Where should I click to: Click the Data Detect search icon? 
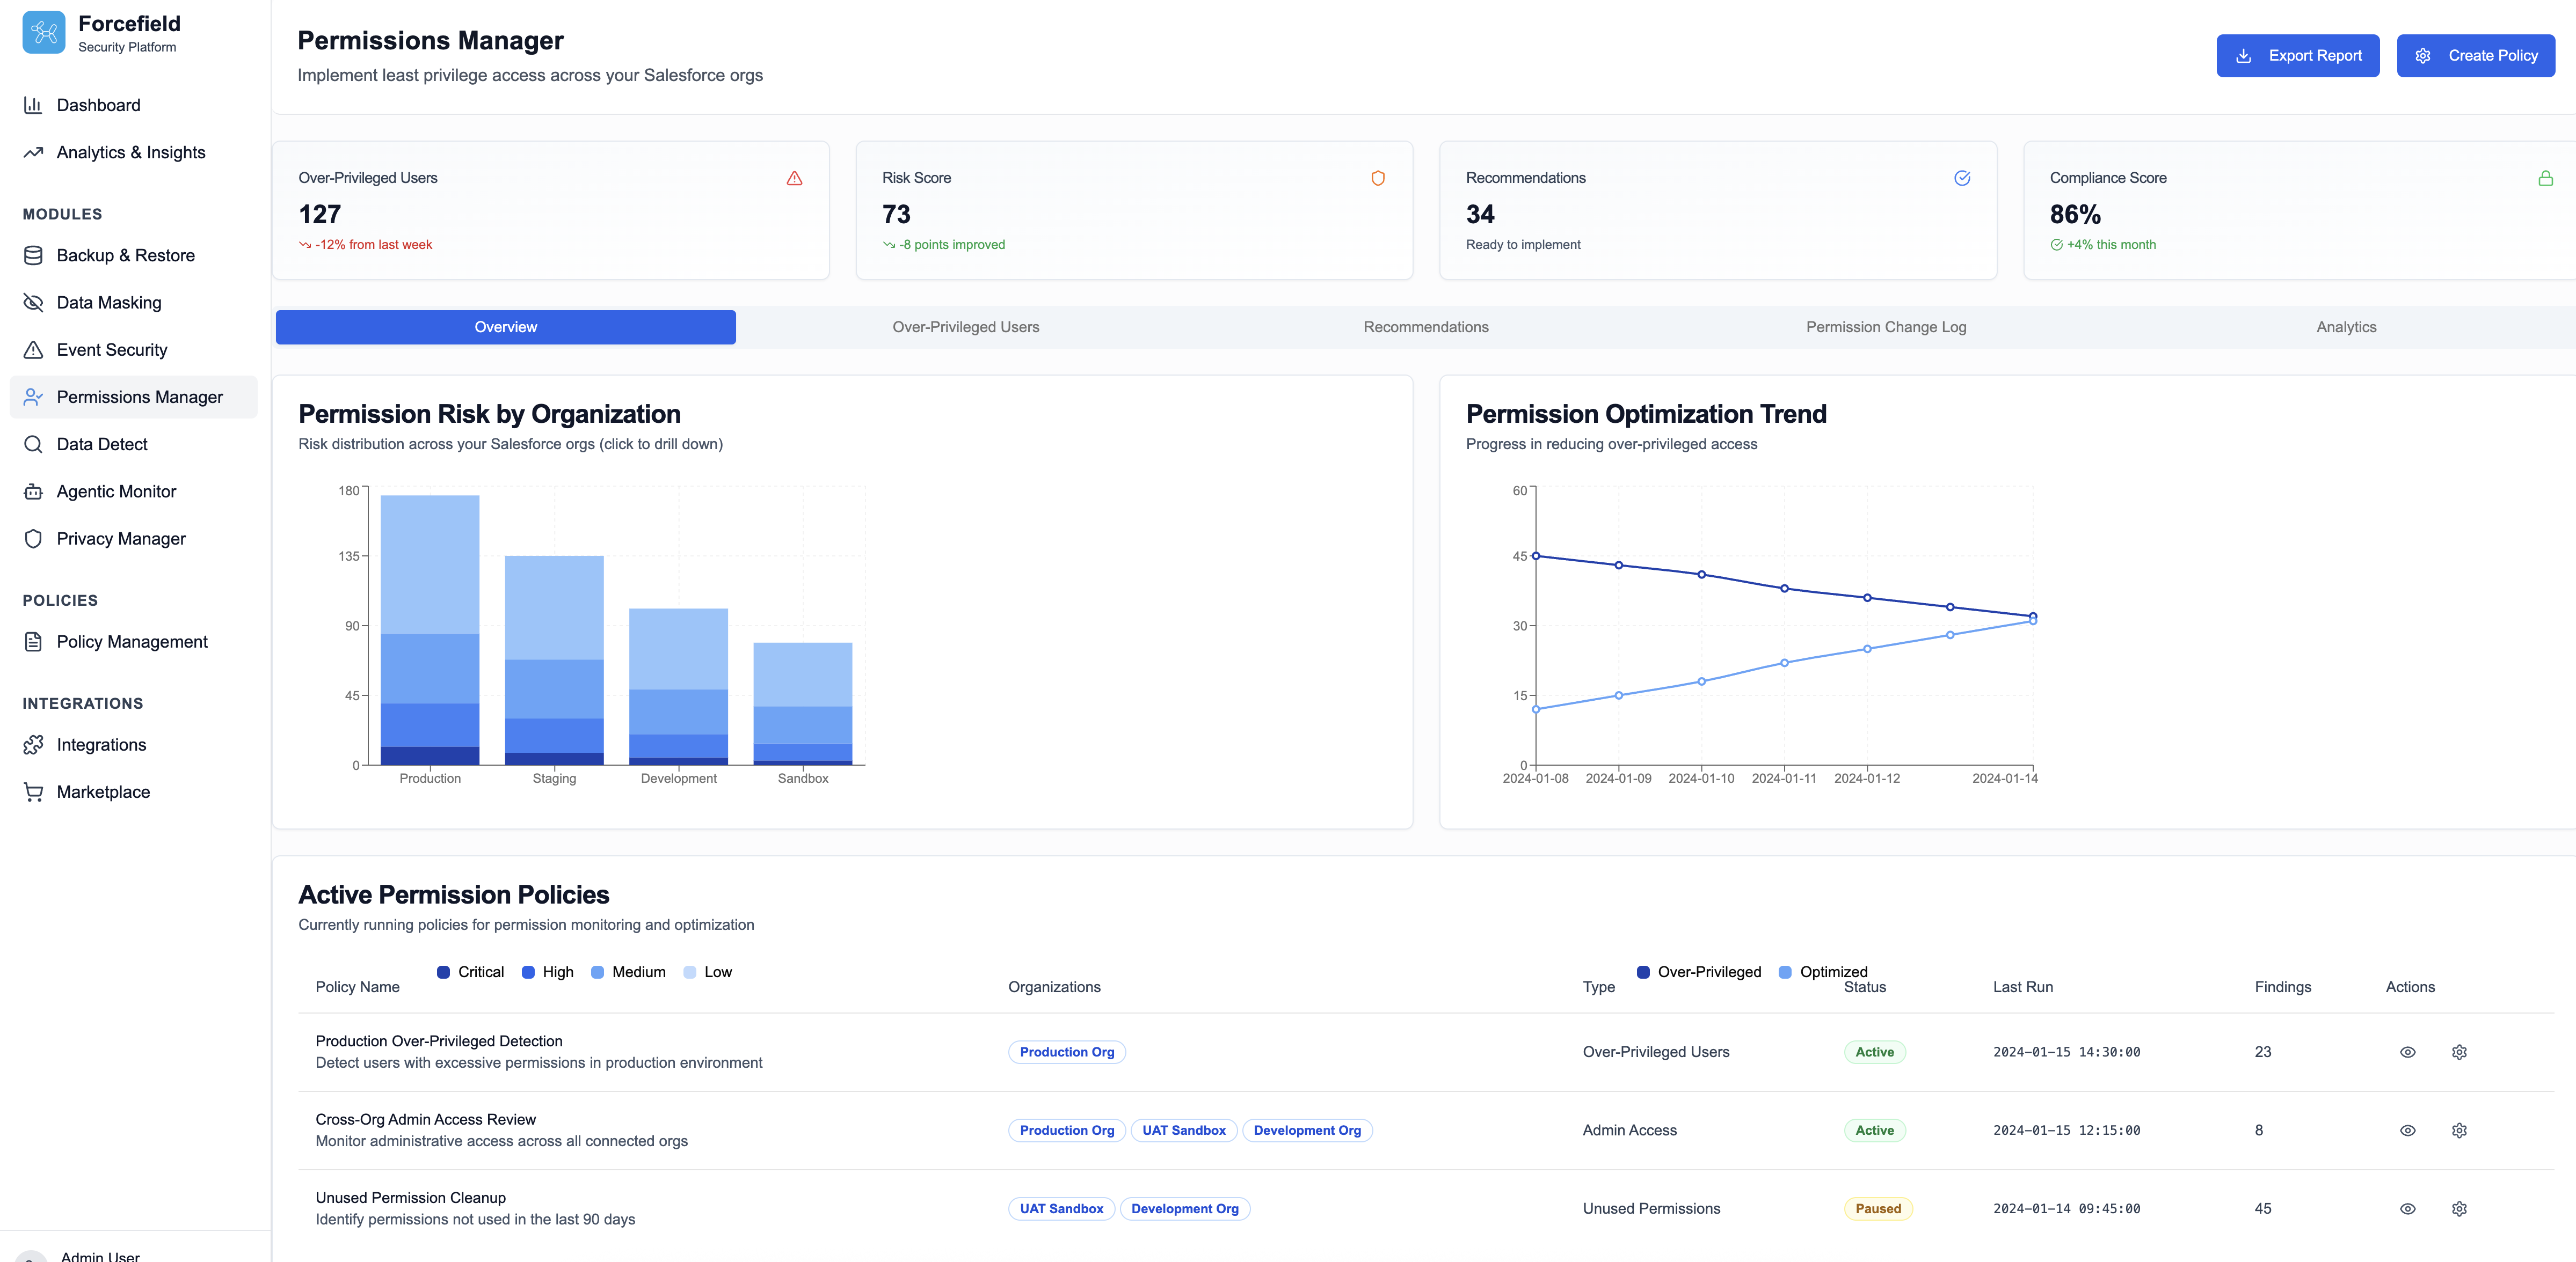point(33,444)
